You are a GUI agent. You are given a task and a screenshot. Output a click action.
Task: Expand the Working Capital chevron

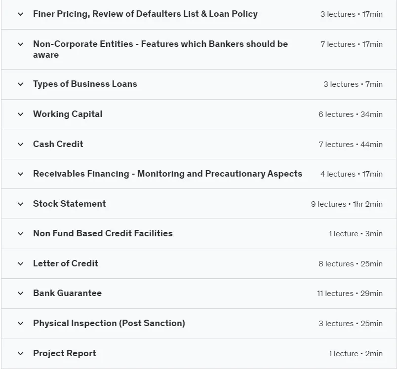21,114
